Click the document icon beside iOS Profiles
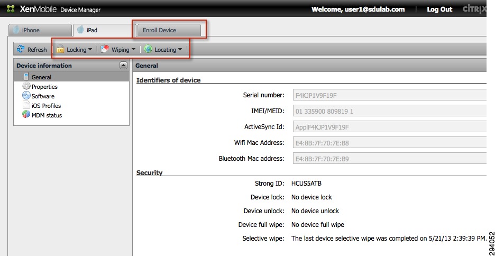 click(x=26, y=105)
